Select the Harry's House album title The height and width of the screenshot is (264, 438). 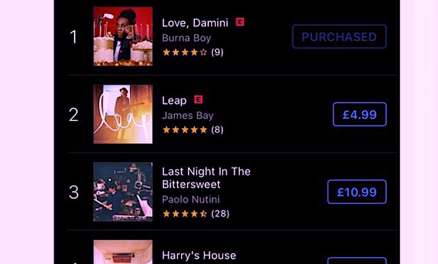tap(199, 256)
